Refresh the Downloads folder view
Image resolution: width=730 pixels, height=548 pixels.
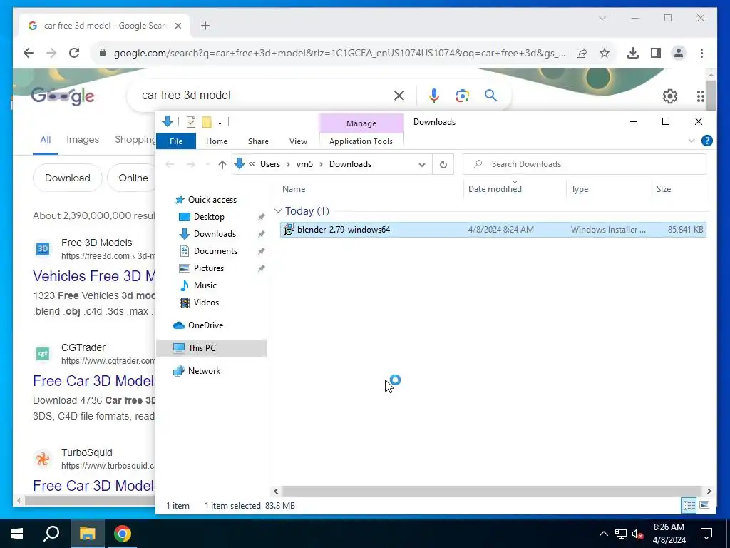pos(443,164)
